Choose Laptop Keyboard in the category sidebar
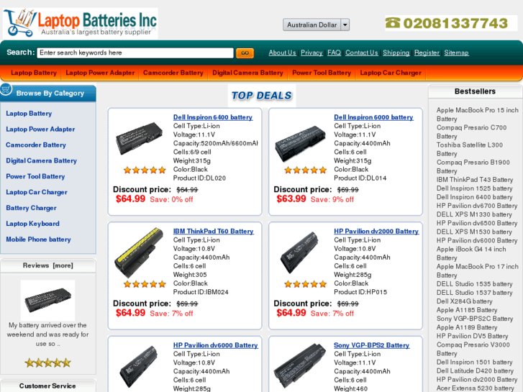523x392 pixels. tap(32, 224)
